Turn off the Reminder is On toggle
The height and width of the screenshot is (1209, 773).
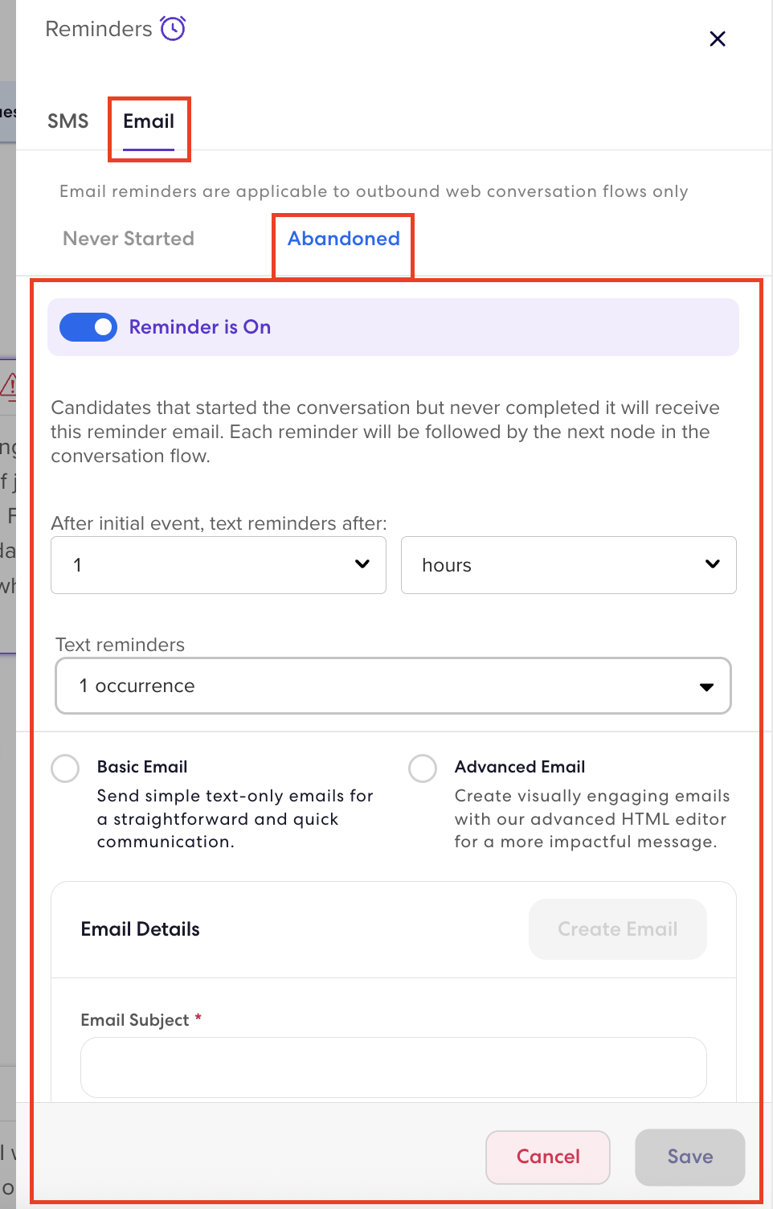click(x=88, y=327)
